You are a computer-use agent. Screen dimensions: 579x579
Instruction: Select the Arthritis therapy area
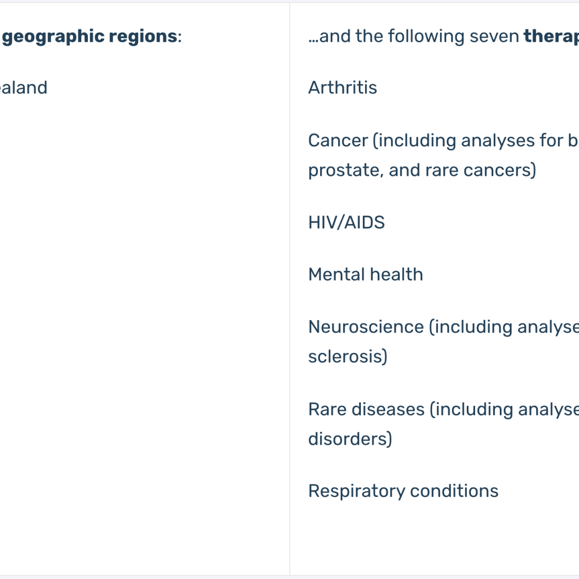point(343,88)
